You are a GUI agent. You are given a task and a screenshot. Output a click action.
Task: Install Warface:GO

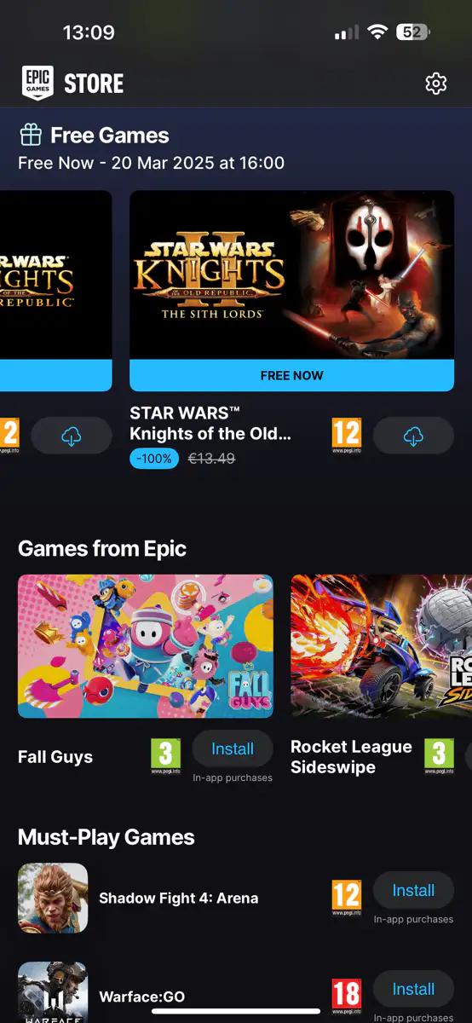[413, 989]
